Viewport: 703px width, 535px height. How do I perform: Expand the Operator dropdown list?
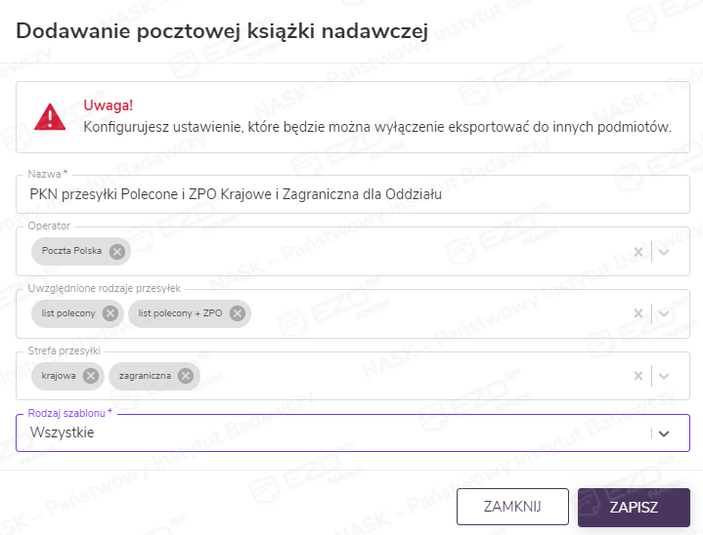point(665,251)
